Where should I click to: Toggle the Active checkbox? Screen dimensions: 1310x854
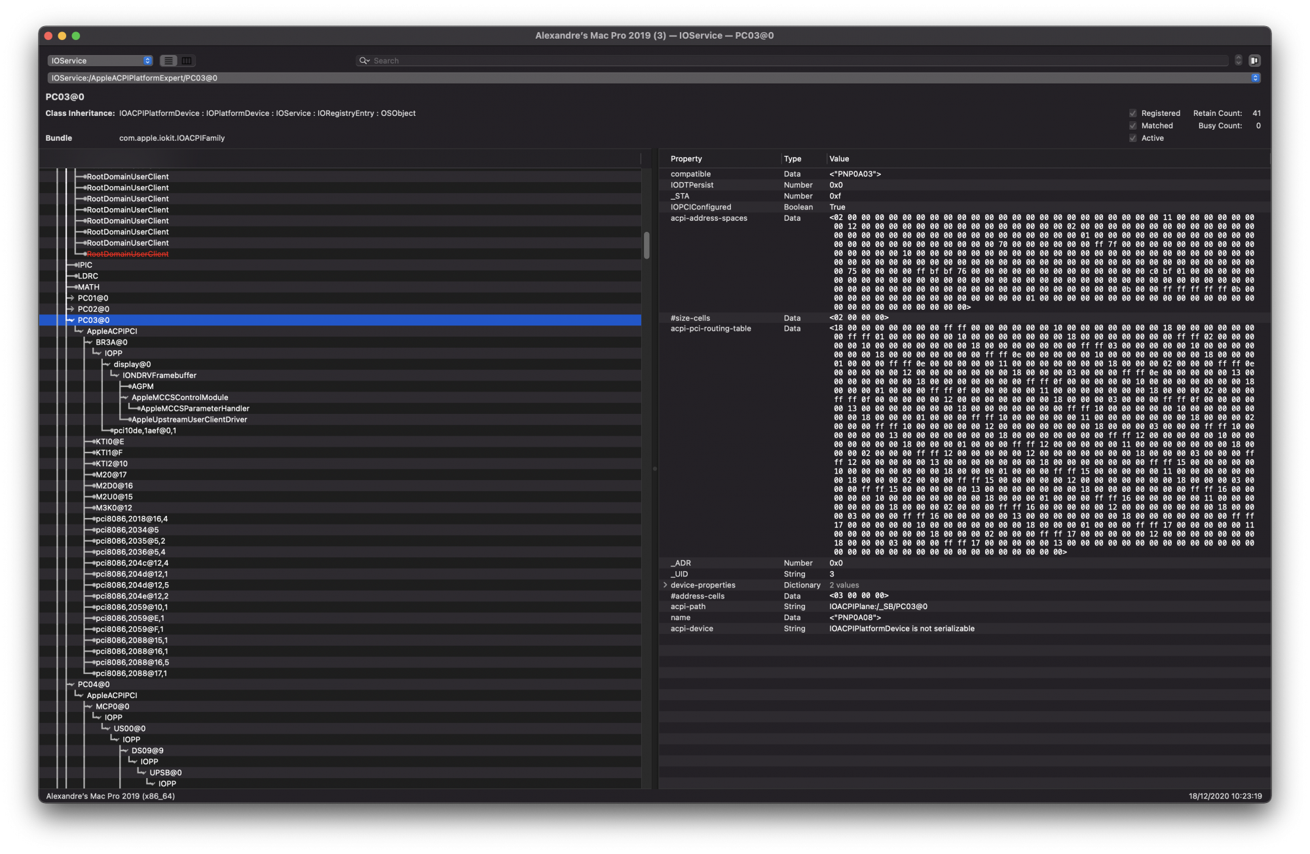1132,138
